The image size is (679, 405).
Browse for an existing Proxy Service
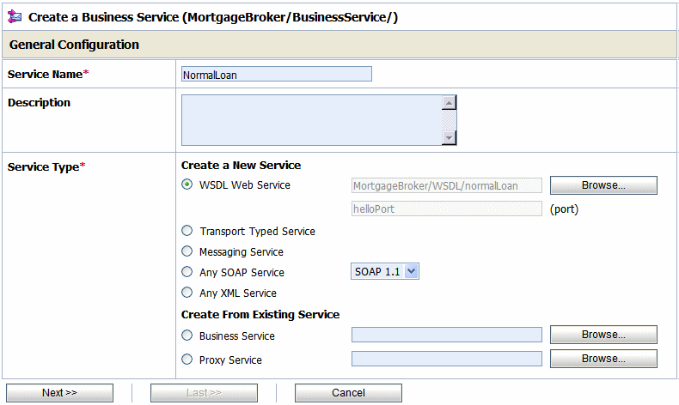click(x=603, y=359)
